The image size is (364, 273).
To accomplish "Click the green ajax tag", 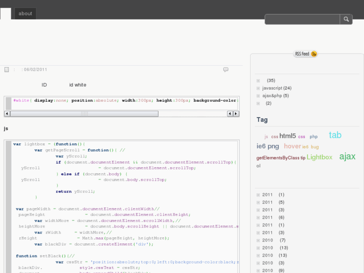I will click(347, 156).
